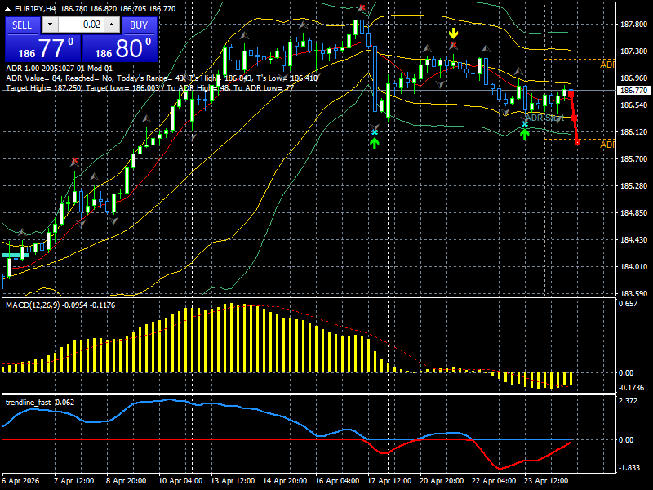Click the current price tag 186.770

(634, 91)
